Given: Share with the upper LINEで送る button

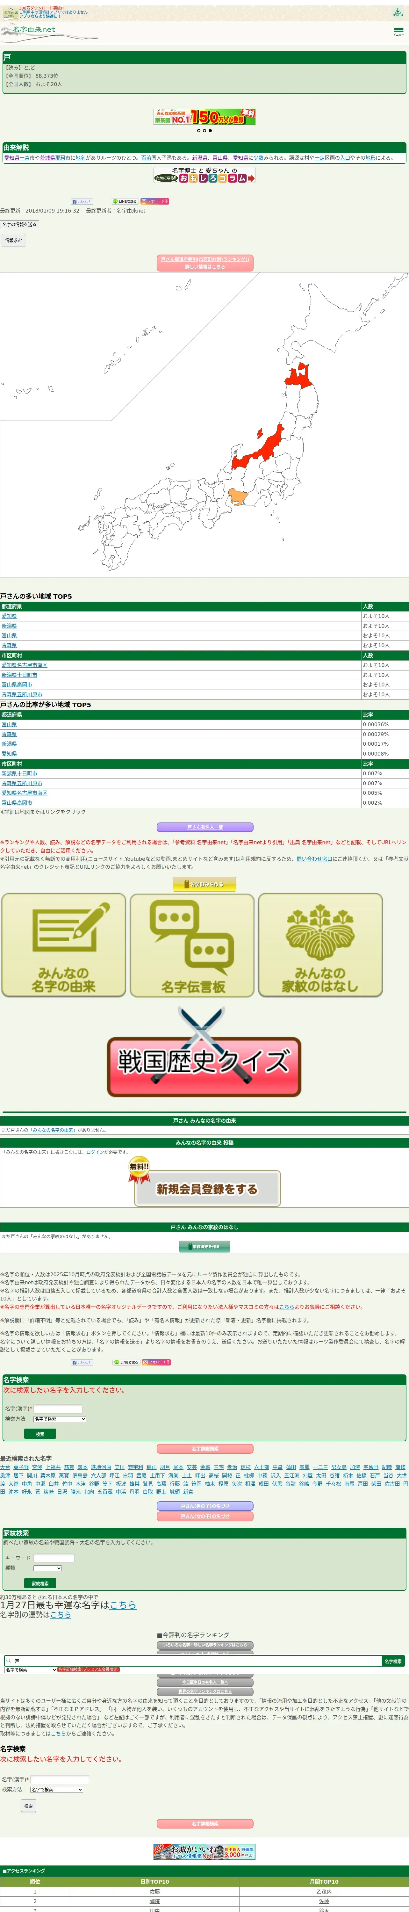Looking at the screenshot, I should [x=125, y=201].
